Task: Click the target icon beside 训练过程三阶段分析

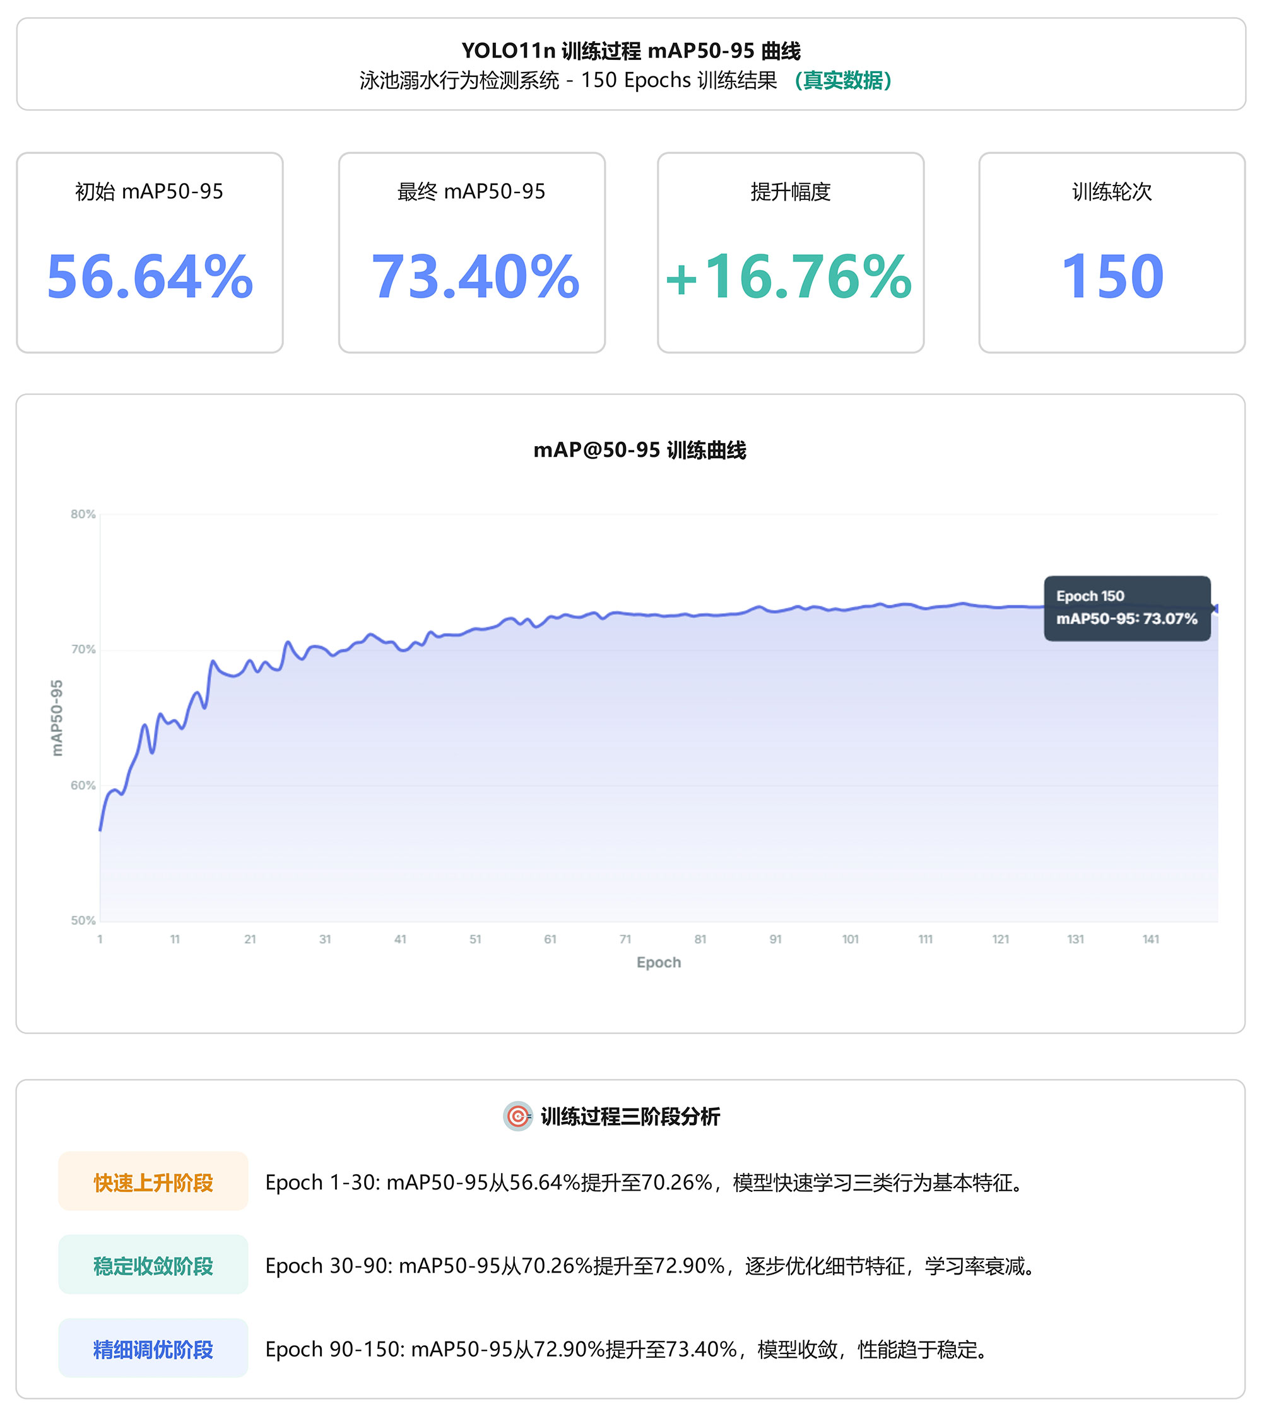Action: [x=517, y=1116]
